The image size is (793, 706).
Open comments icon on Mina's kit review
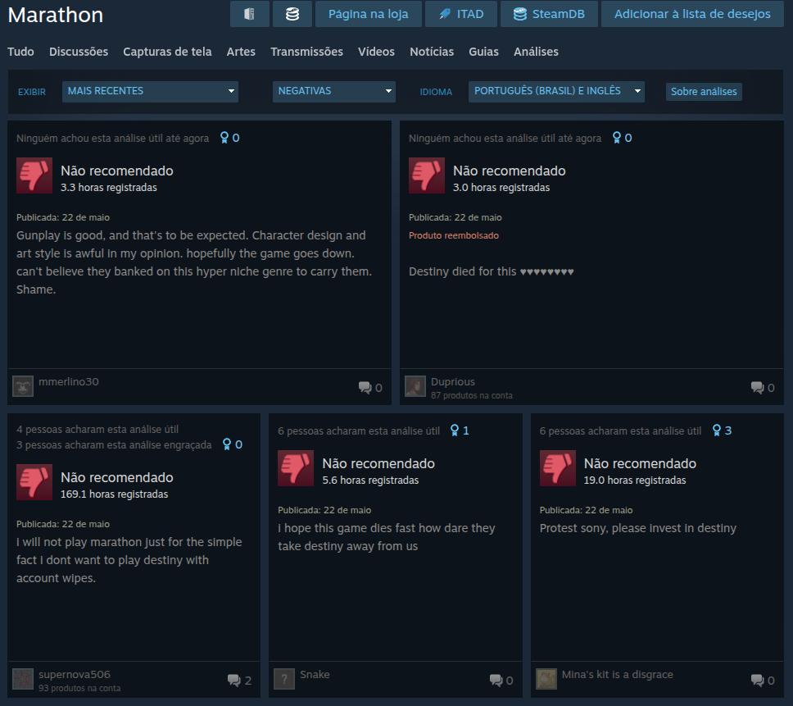pyautogui.click(x=758, y=681)
